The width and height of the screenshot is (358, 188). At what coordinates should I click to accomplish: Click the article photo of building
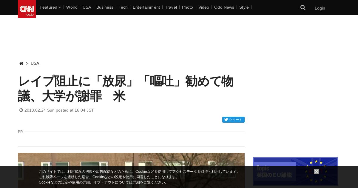click(131, 170)
